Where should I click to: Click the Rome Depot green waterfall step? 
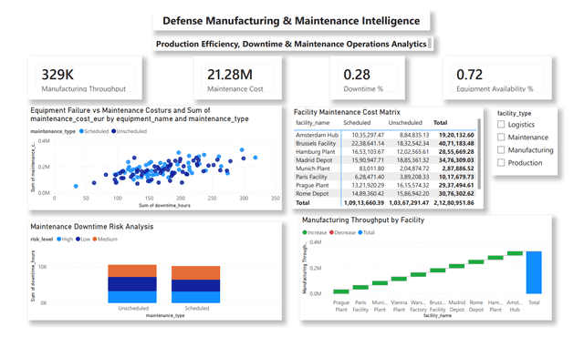click(x=476, y=262)
